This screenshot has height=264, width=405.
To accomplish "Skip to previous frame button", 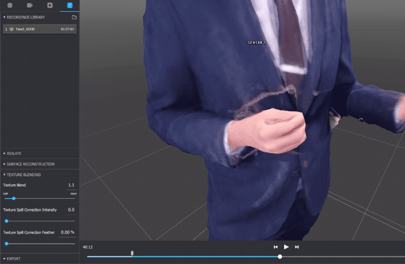I will click(275, 247).
